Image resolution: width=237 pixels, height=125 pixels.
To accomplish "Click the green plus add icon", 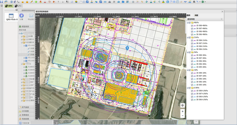I will click(36, 2).
